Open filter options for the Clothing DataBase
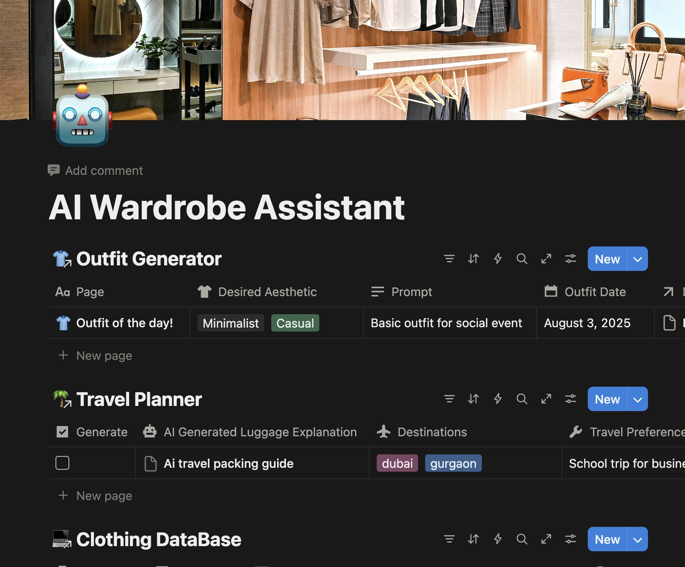 coord(450,539)
